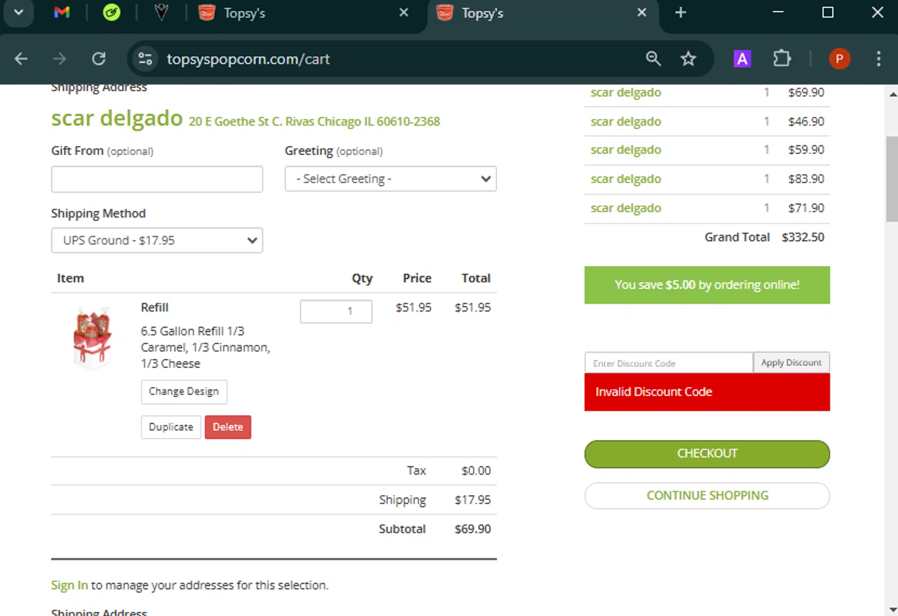Minimize the browser window
The width and height of the screenshot is (898, 616).
[778, 12]
